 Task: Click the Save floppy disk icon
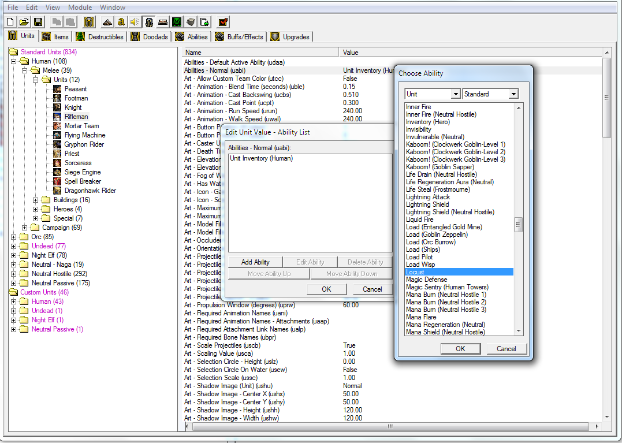(38, 22)
